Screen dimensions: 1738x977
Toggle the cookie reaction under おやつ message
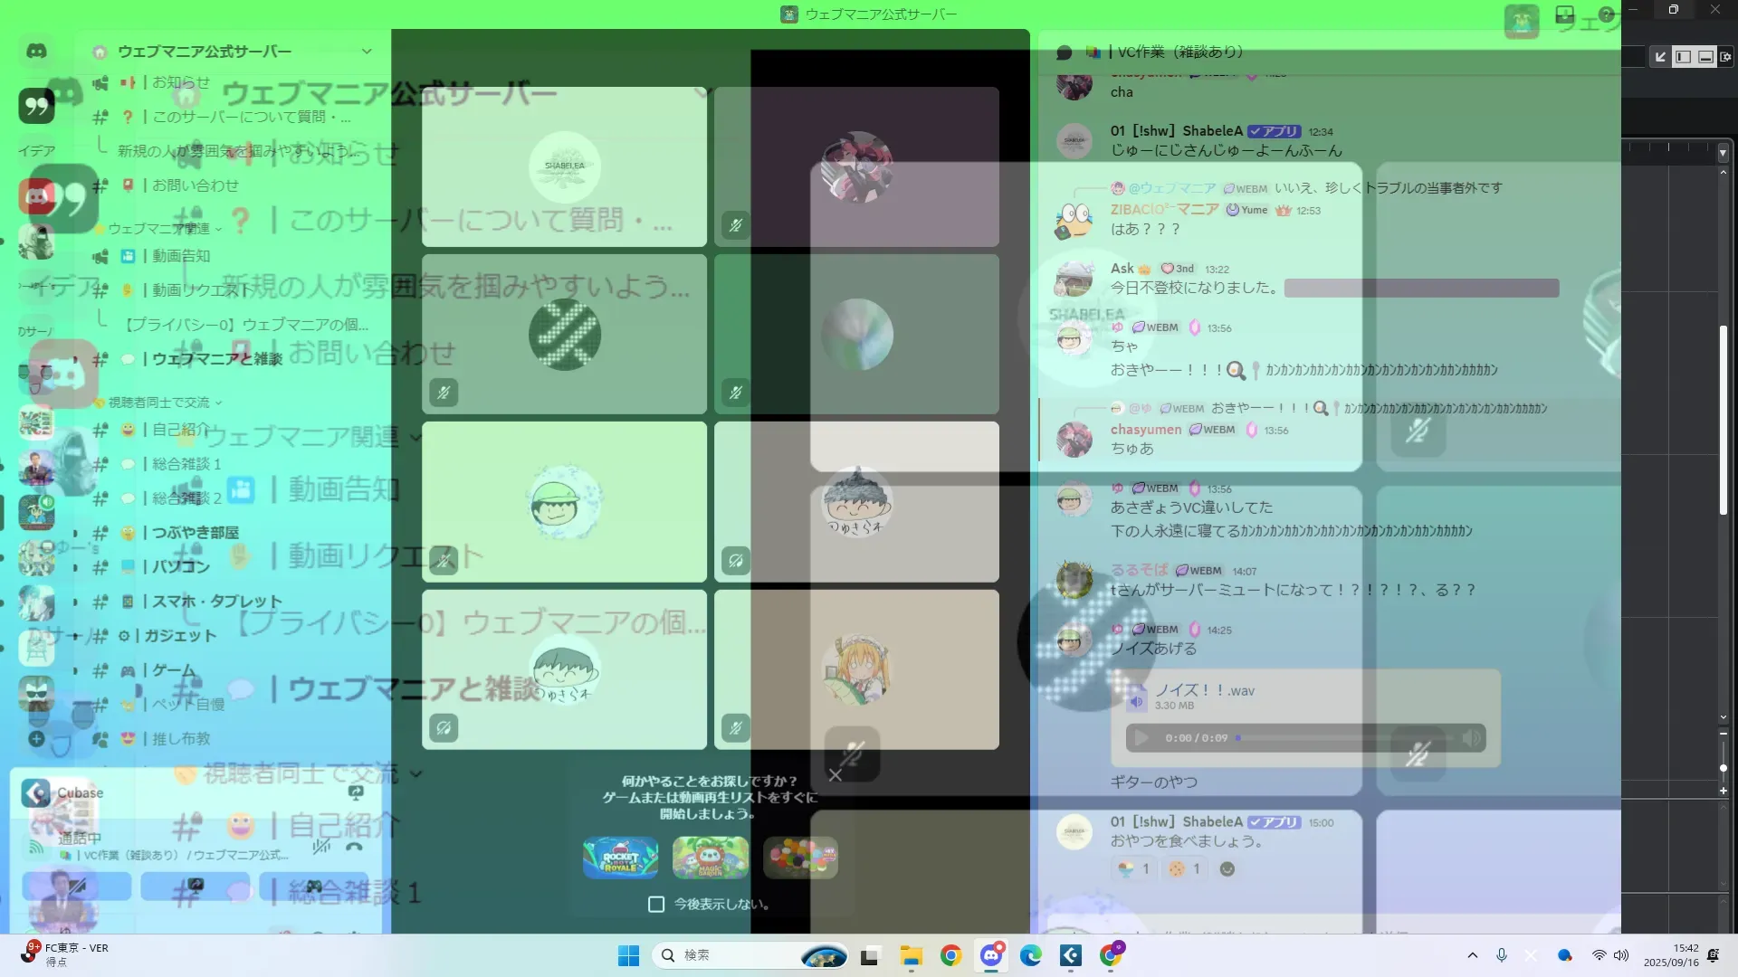point(1184,868)
